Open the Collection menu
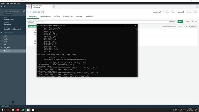199x112 pixels. pos(13,3)
